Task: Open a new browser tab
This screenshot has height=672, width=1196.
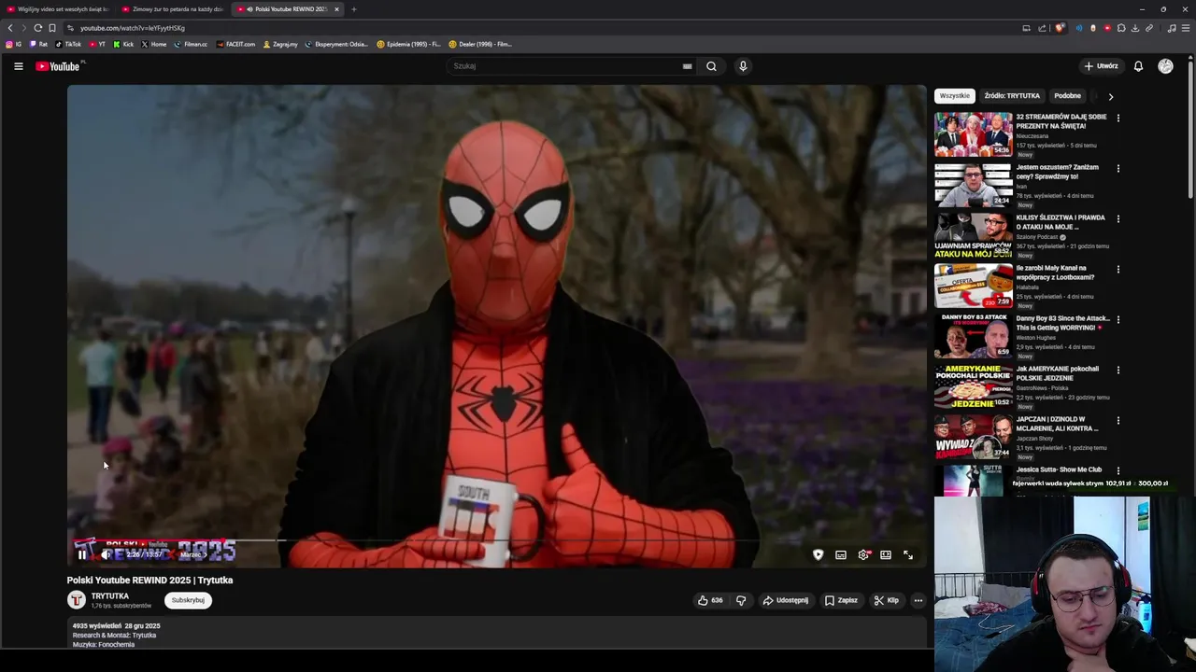Action: [x=353, y=9]
